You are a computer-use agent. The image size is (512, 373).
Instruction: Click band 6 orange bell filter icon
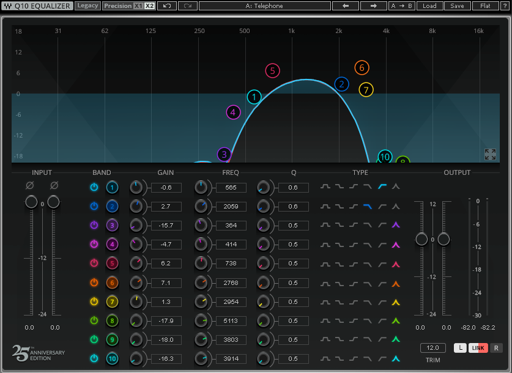click(x=396, y=284)
